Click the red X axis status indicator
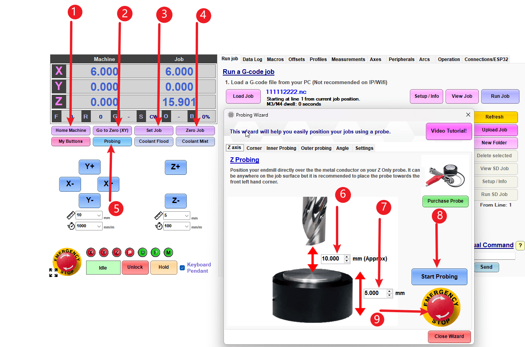Viewport: 525px width, 347px height. pos(90,252)
